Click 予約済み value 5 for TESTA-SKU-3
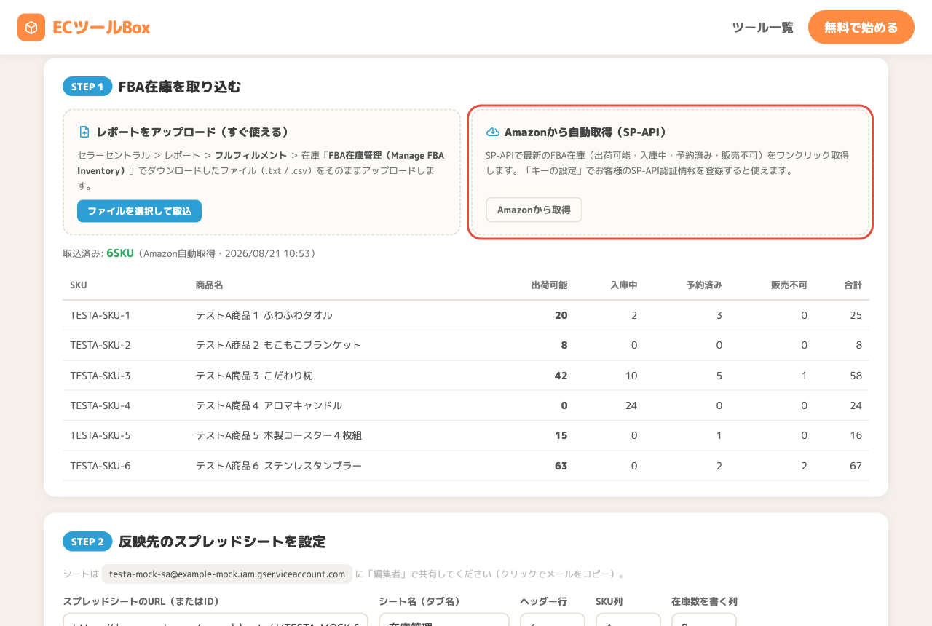932x626 pixels. click(x=719, y=376)
